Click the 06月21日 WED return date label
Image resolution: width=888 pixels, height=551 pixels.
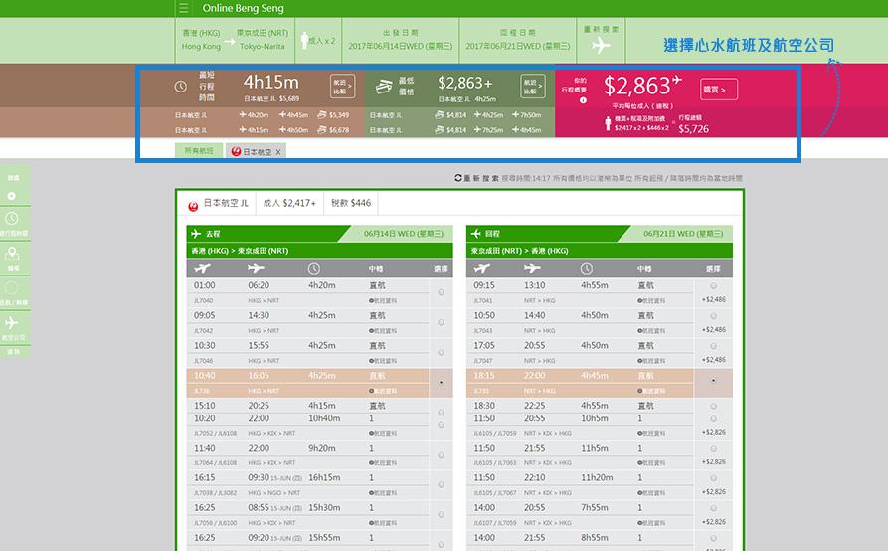click(683, 234)
